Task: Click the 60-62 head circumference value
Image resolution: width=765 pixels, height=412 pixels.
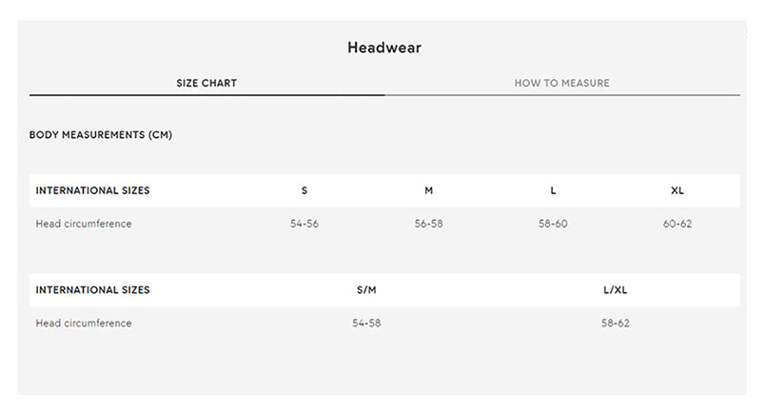Action: [677, 225]
